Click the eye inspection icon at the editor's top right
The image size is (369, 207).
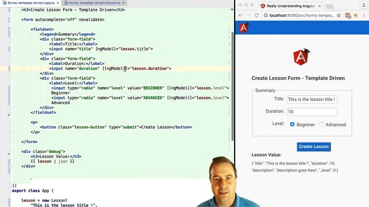[232, 10]
